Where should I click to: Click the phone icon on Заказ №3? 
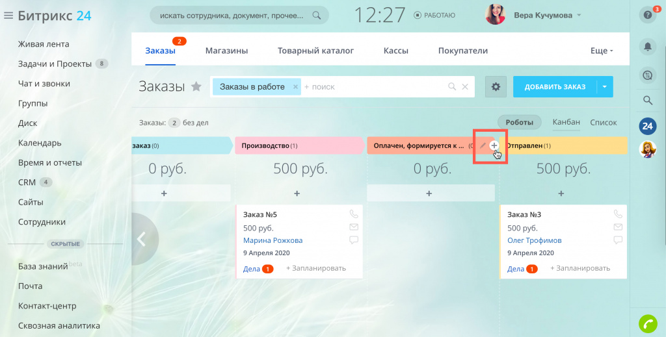(x=618, y=214)
